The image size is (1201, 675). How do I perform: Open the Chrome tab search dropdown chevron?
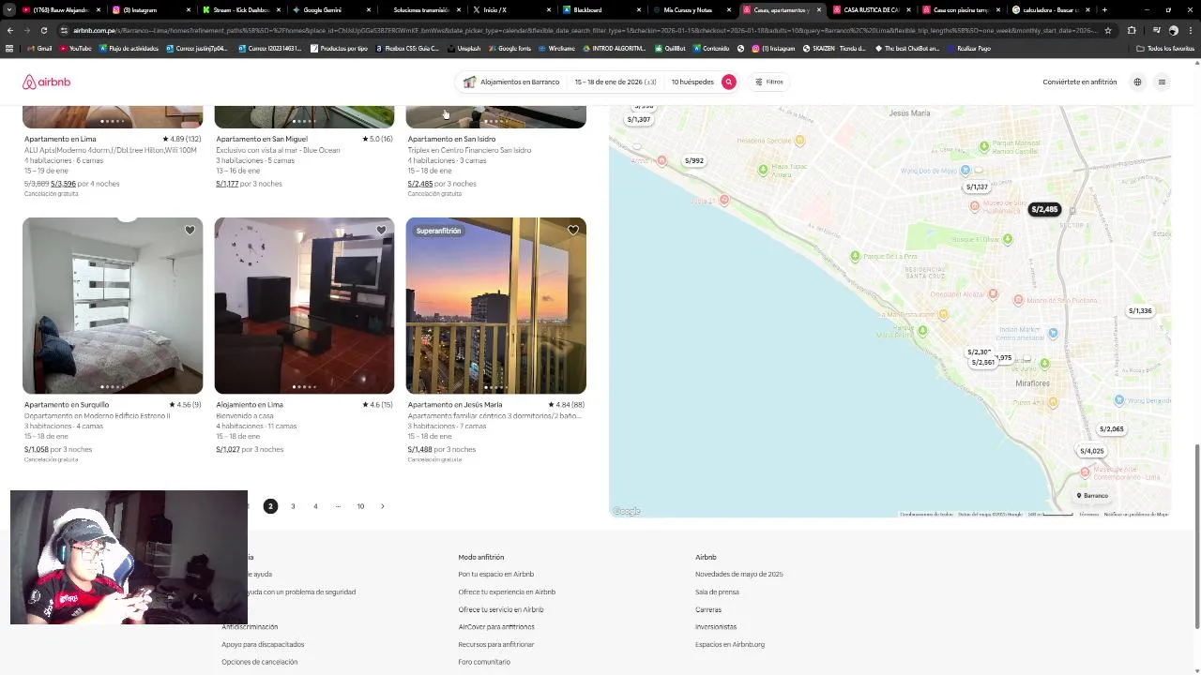click(8, 9)
